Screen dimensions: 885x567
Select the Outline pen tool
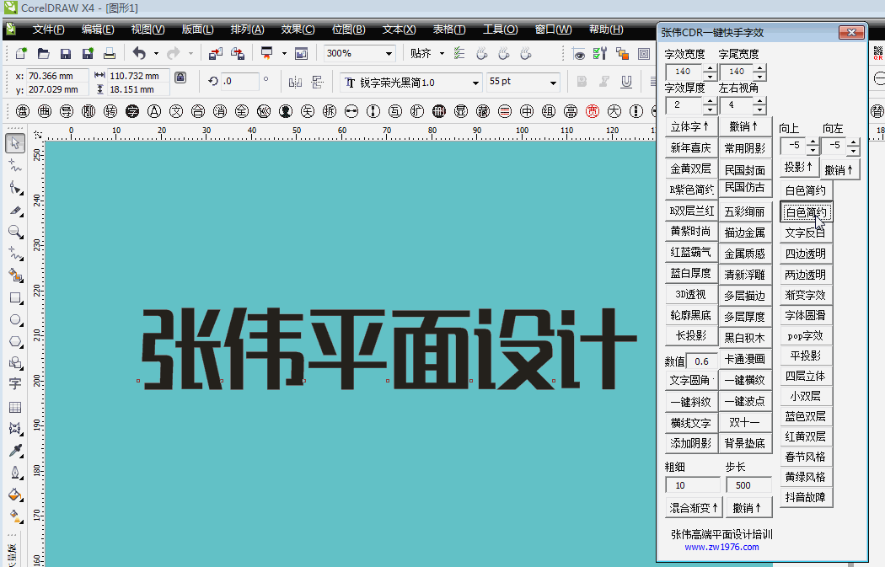tap(14, 473)
